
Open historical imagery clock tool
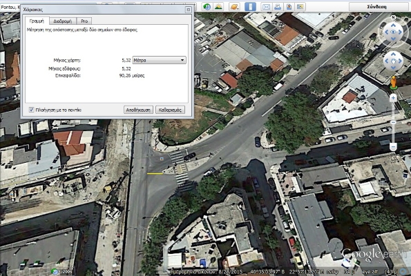click(x=207, y=6)
